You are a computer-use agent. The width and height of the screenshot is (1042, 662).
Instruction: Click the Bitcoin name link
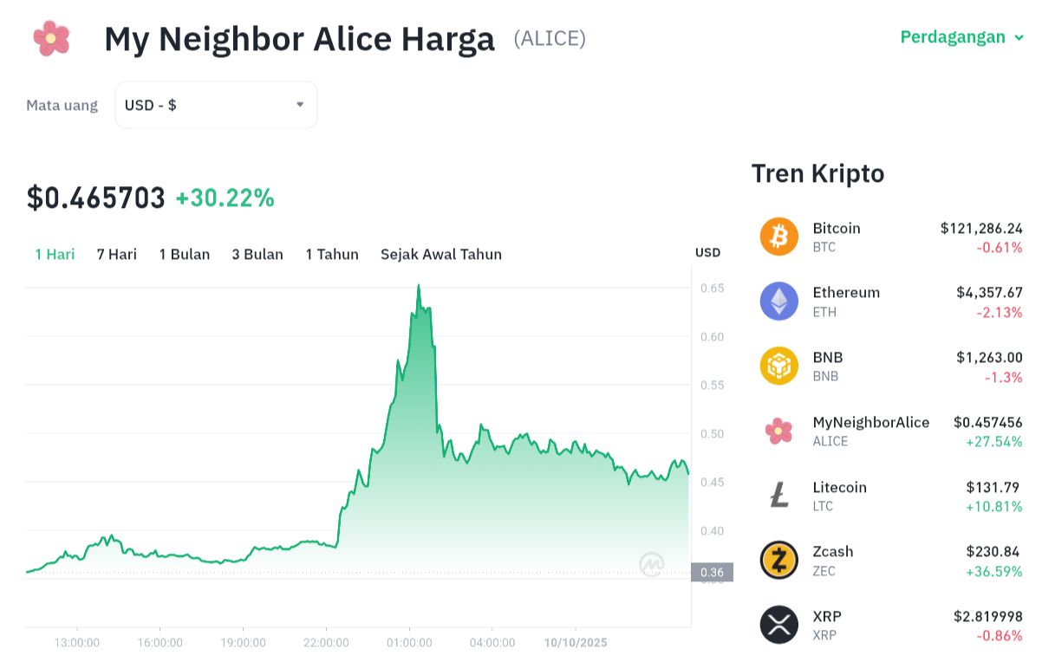(x=836, y=228)
